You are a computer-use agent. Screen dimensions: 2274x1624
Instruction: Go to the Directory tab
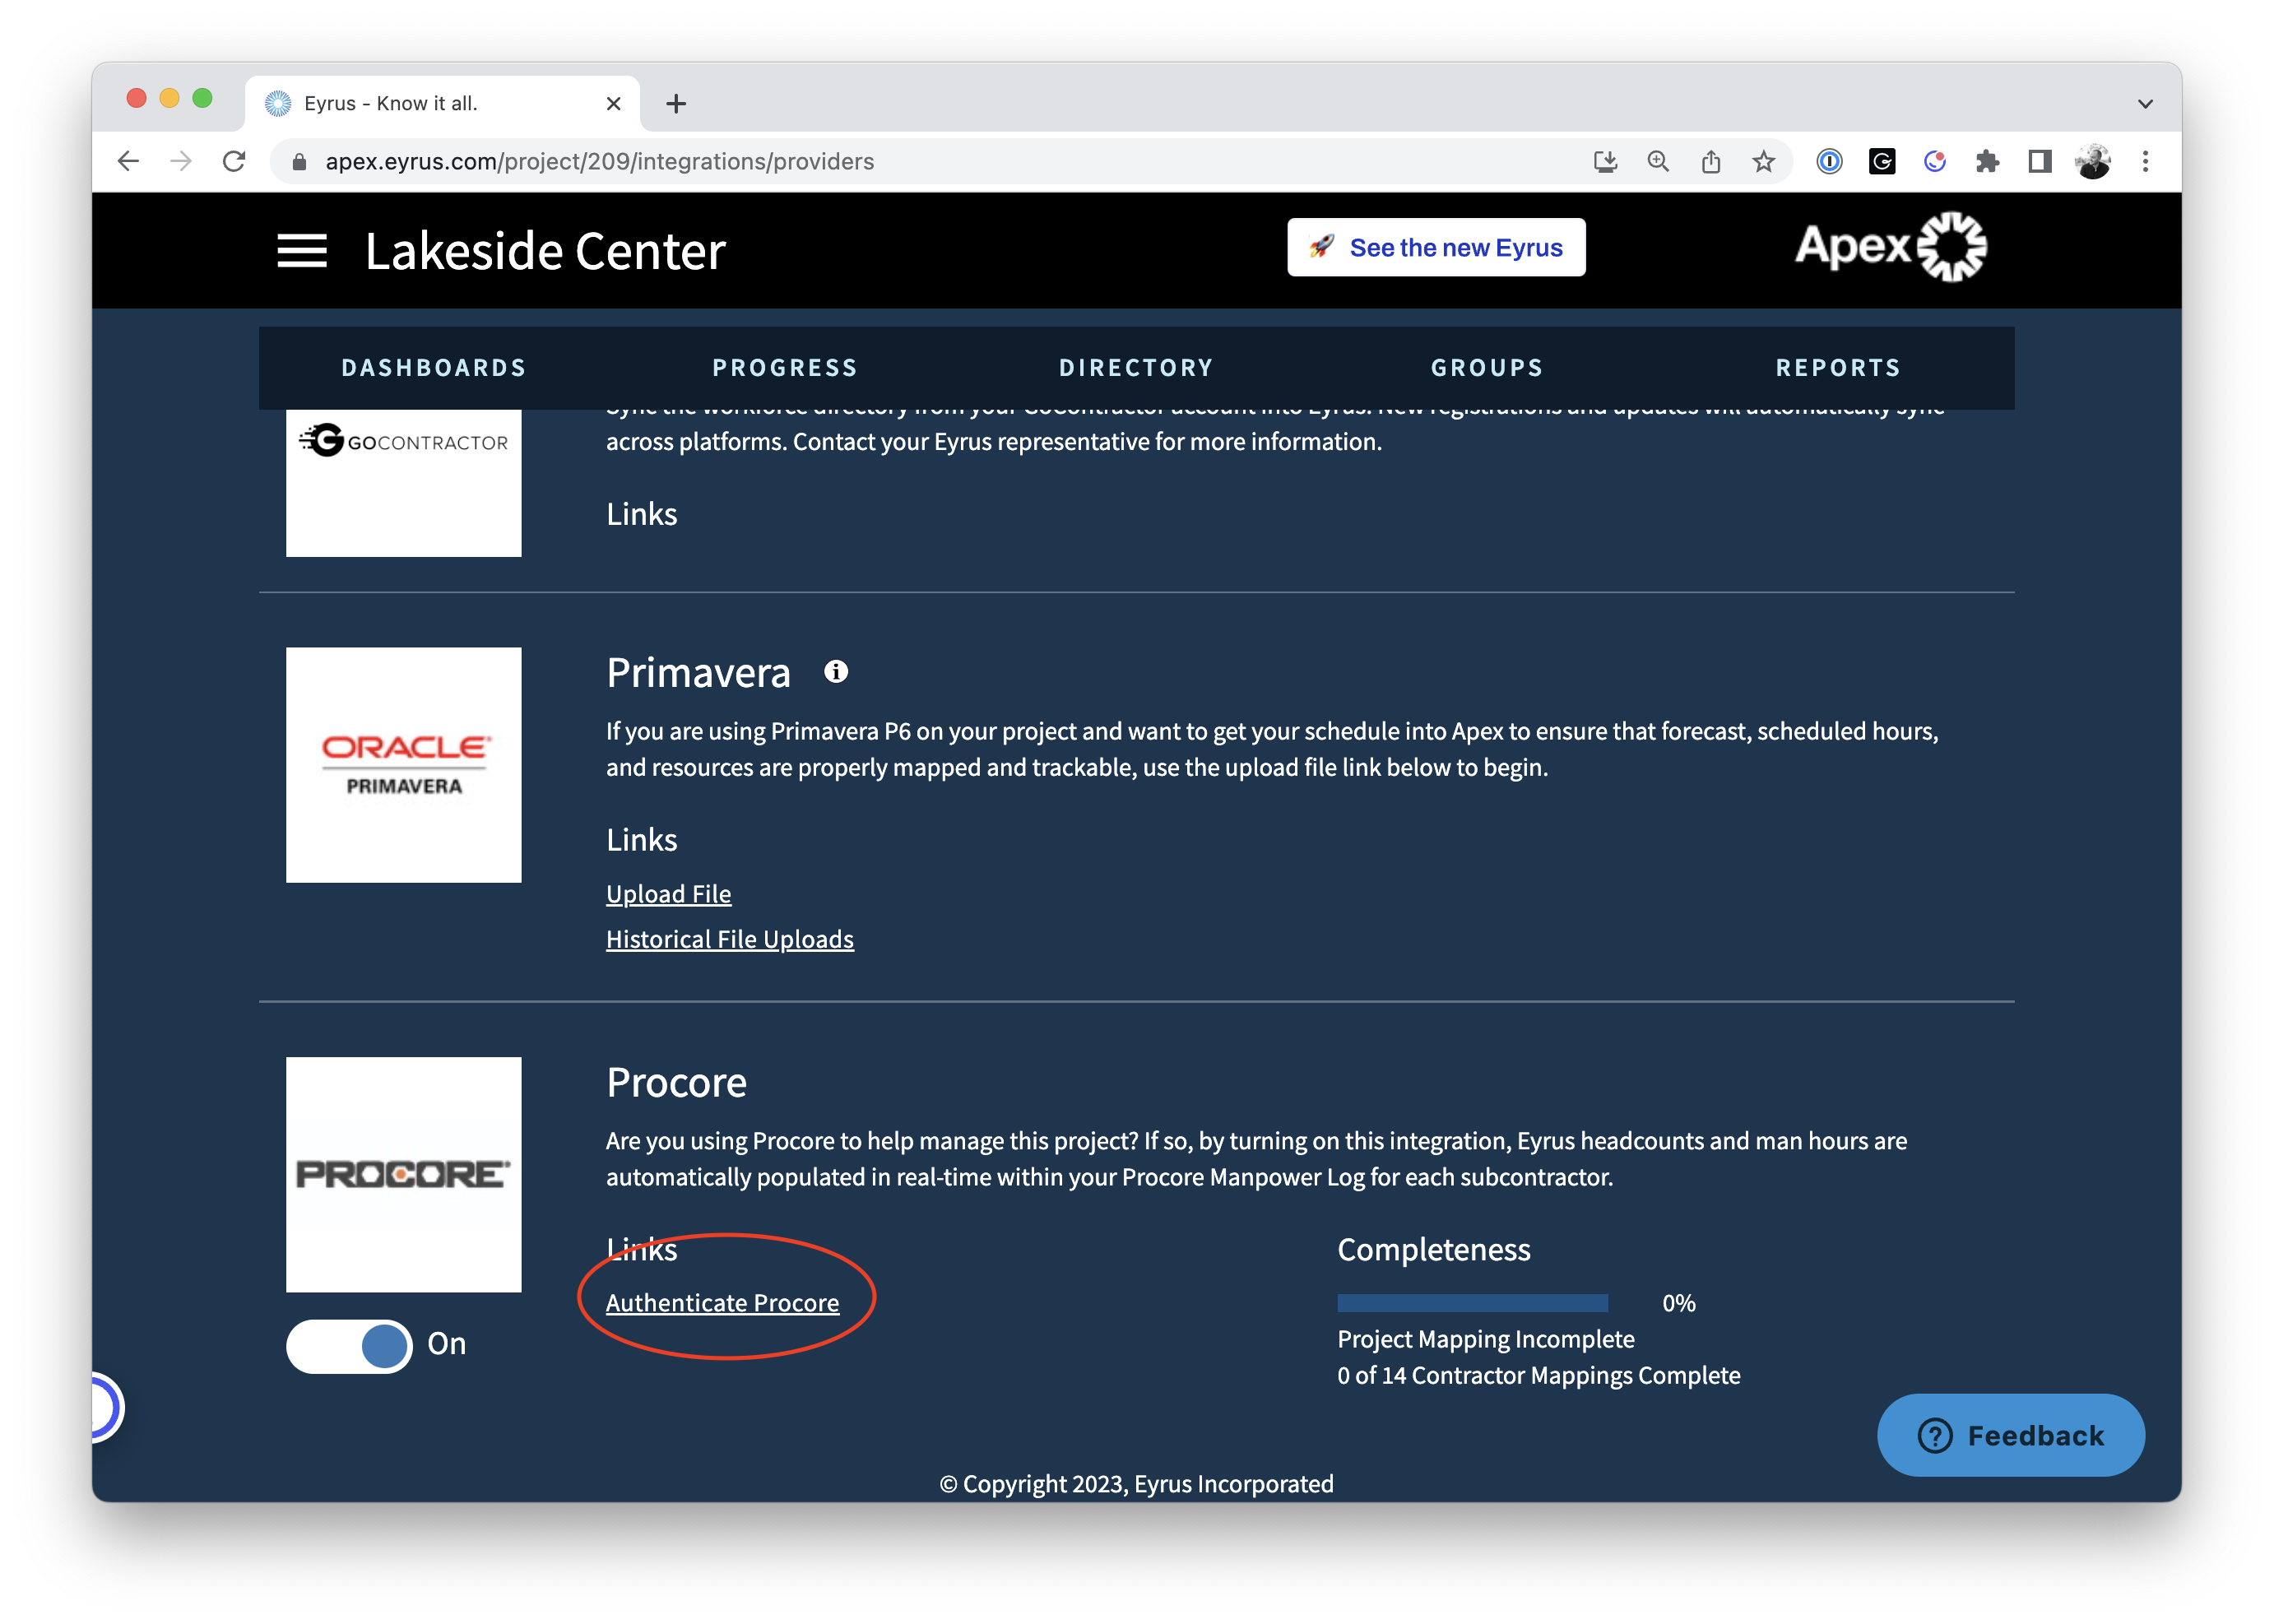1136,368
